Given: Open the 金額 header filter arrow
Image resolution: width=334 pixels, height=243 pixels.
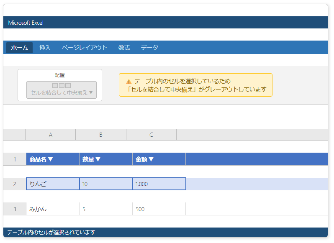Looking at the screenshot, I should [151, 159].
